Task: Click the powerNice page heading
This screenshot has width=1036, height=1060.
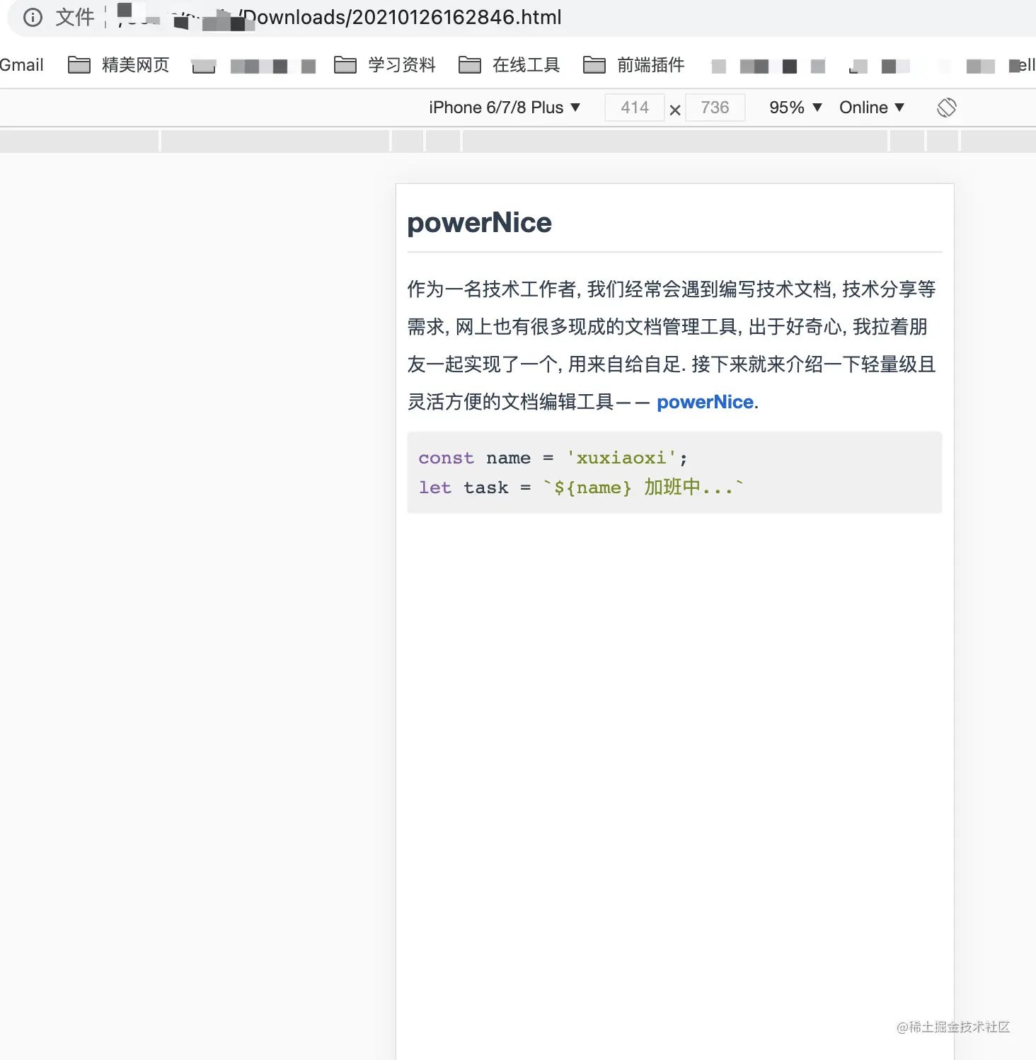Action: coord(479,223)
